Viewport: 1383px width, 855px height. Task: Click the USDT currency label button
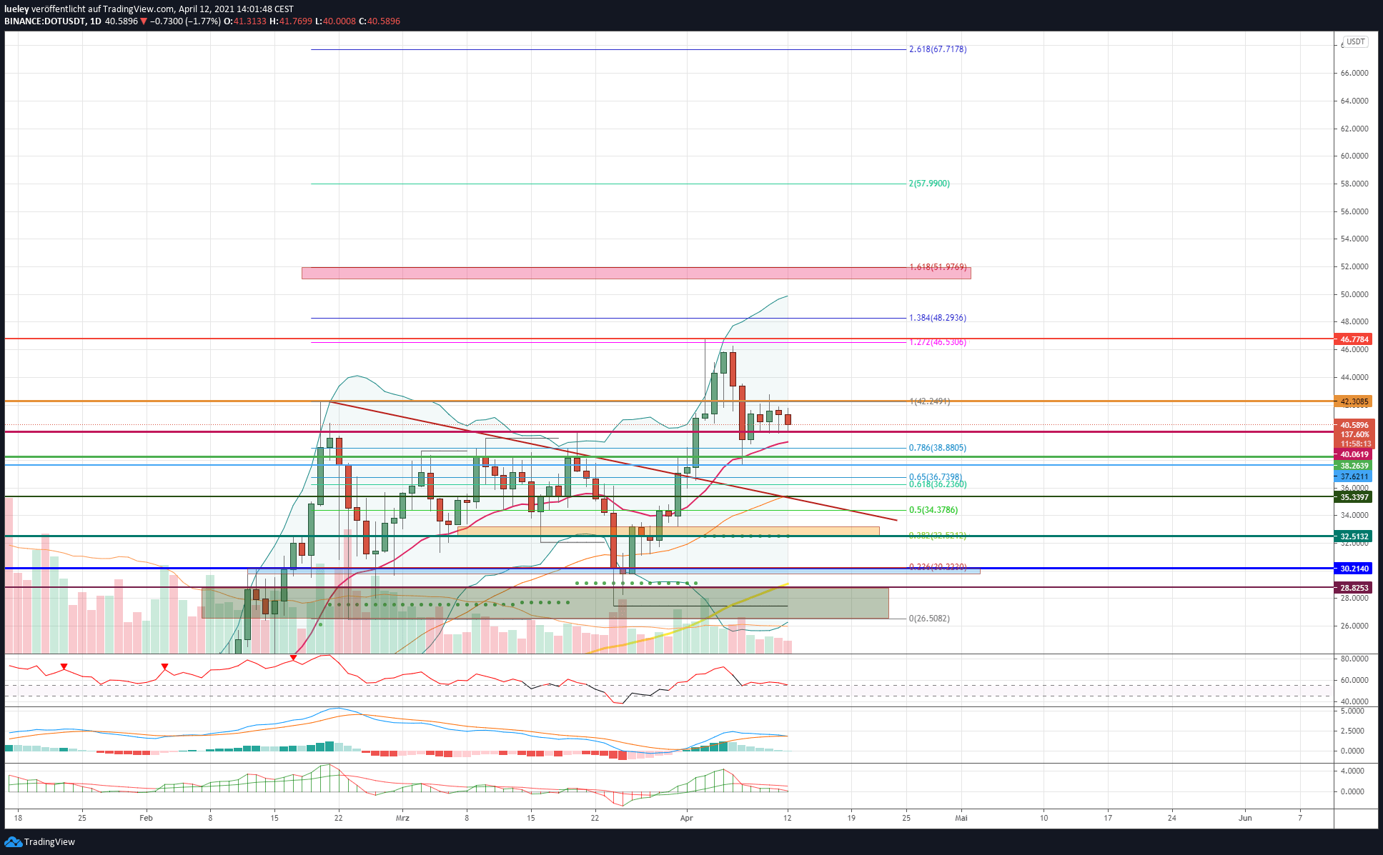pyautogui.click(x=1356, y=41)
